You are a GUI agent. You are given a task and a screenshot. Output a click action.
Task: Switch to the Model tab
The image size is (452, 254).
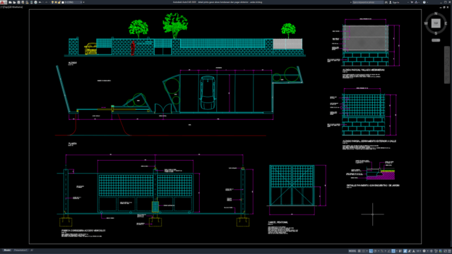click(x=7, y=250)
